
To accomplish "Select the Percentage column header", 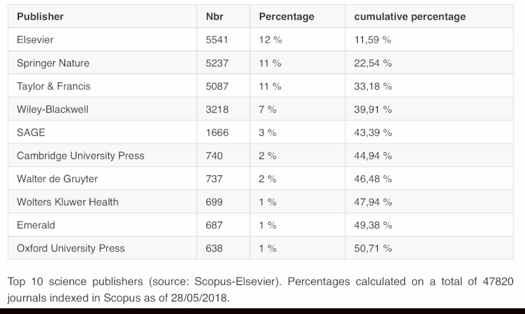I will [x=286, y=17].
